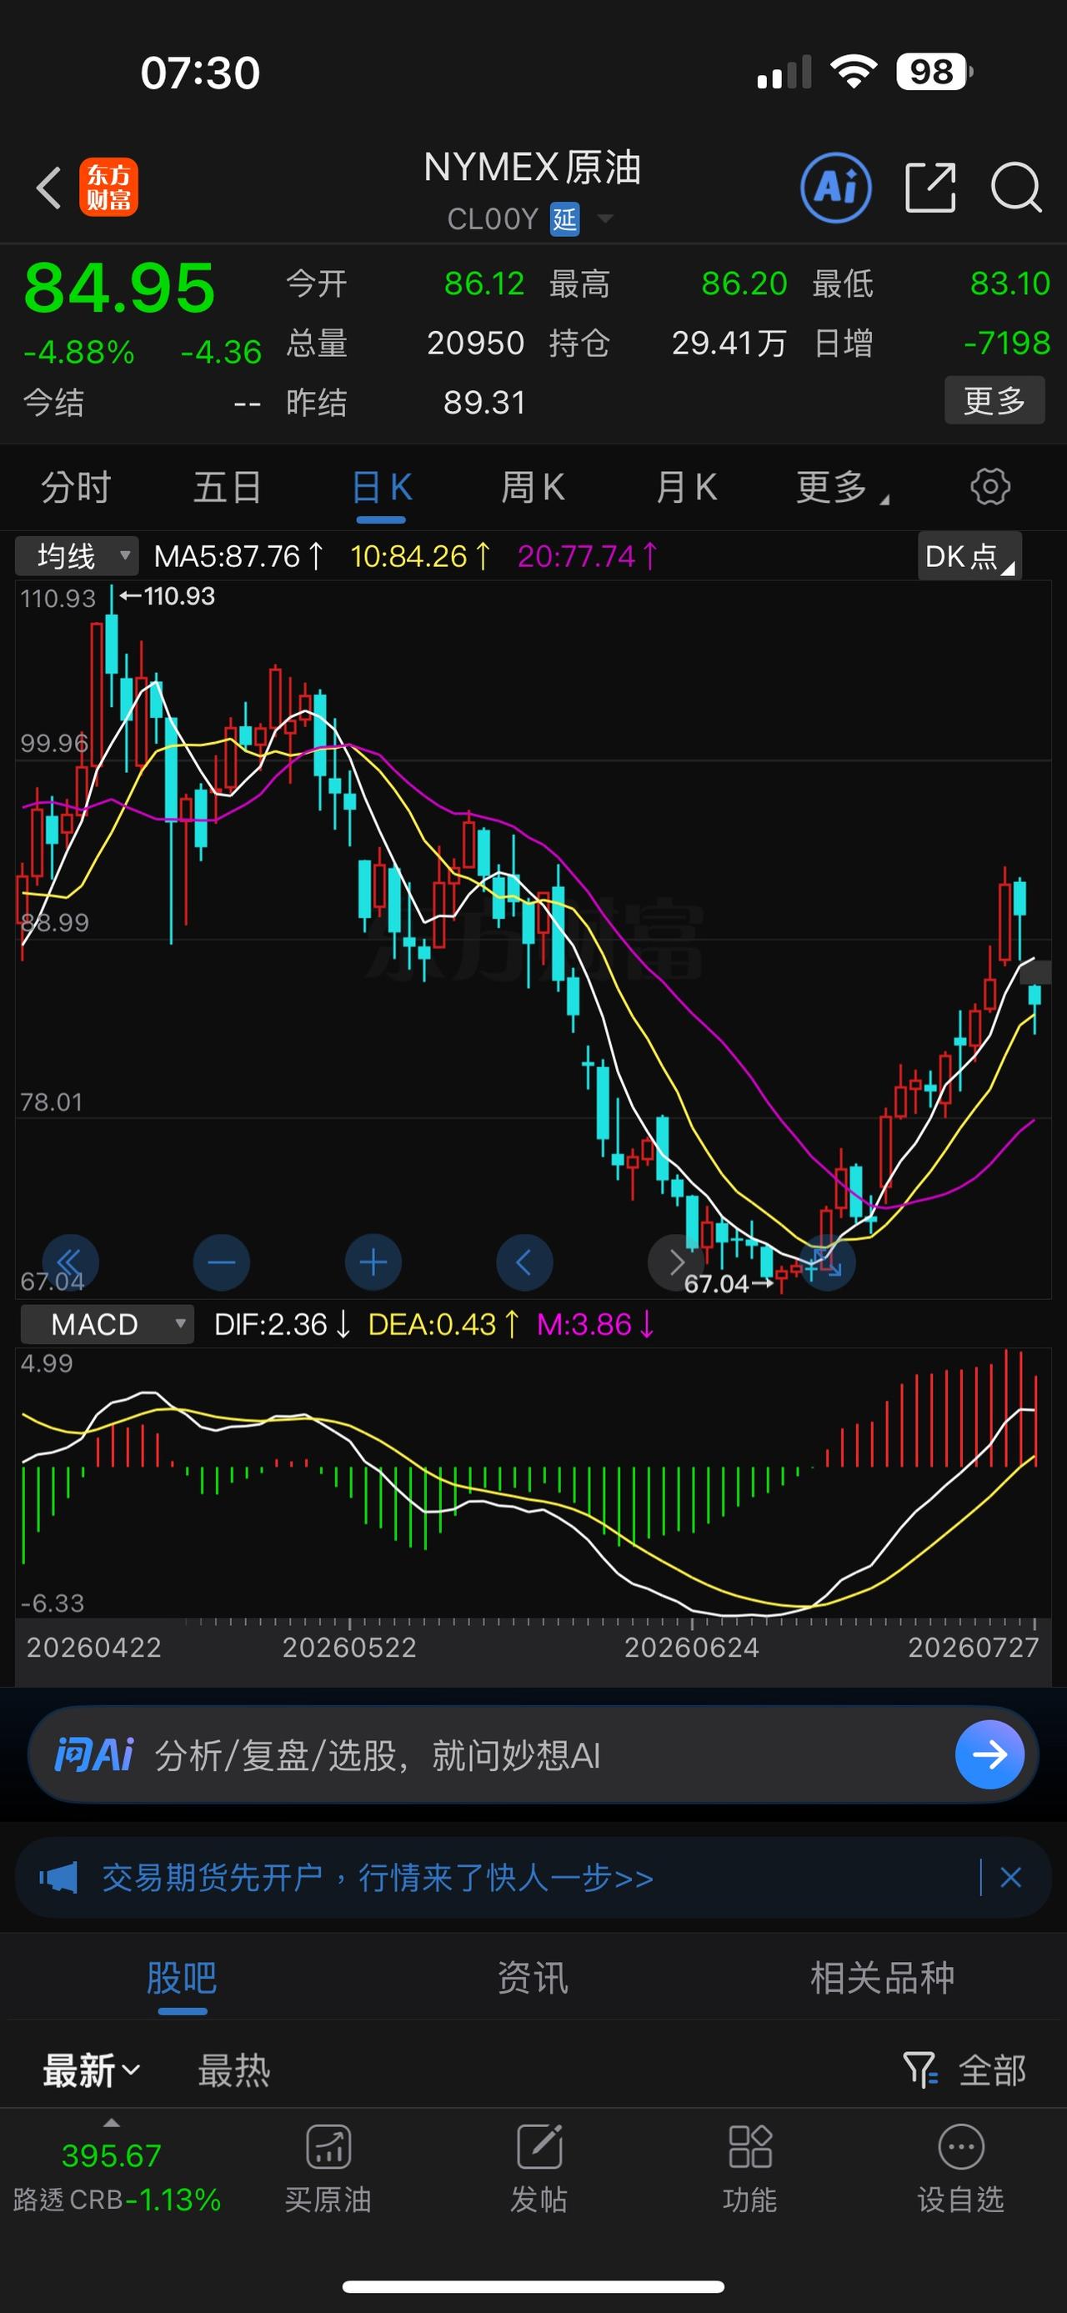Viewport: 1067px width, 2313px height.
Task: Tap the DEA:0.43 reading
Action: pyautogui.click(x=443, y=1324)
